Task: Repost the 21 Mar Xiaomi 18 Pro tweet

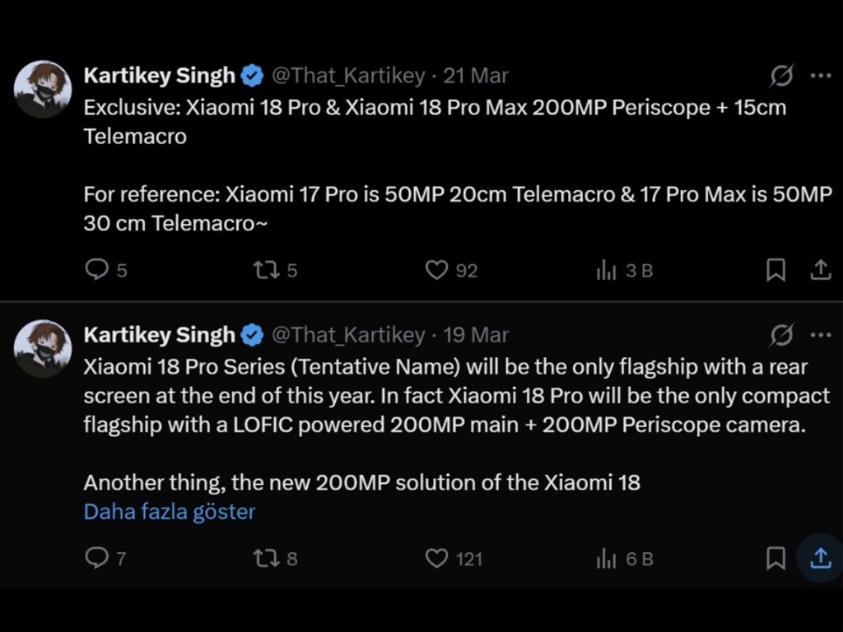Action: 266,270
